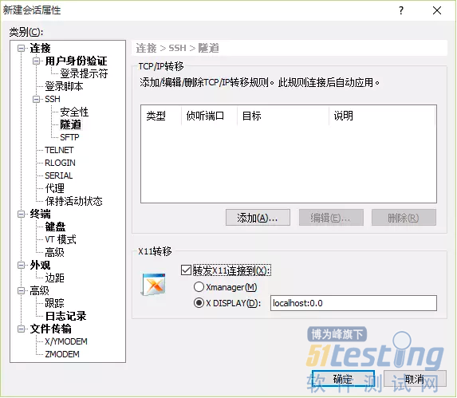Click the Xmanager X11 icon
Screen dimensions: 457x398
[x=154, y=285]
